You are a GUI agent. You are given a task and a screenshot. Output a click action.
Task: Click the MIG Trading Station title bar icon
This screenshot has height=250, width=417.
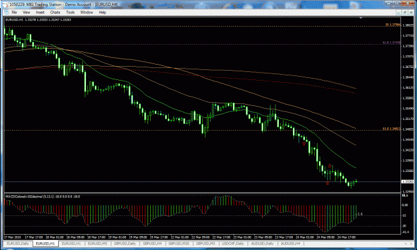5,5
